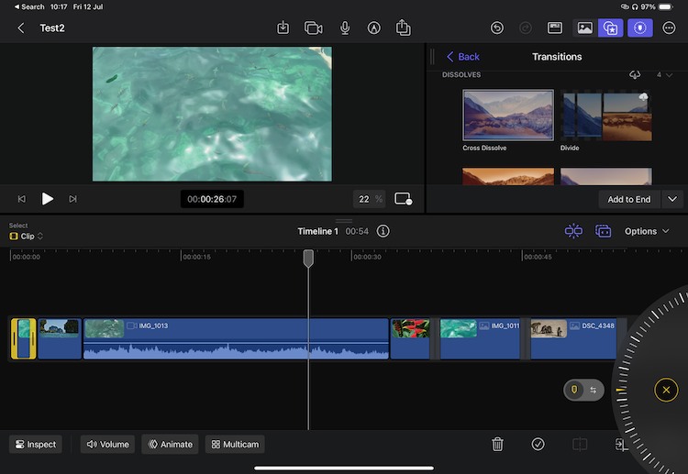Jump to the previous edit point

point(21,199)
